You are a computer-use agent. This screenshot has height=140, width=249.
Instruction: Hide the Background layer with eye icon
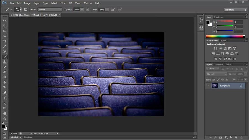[x=208, y=85]
